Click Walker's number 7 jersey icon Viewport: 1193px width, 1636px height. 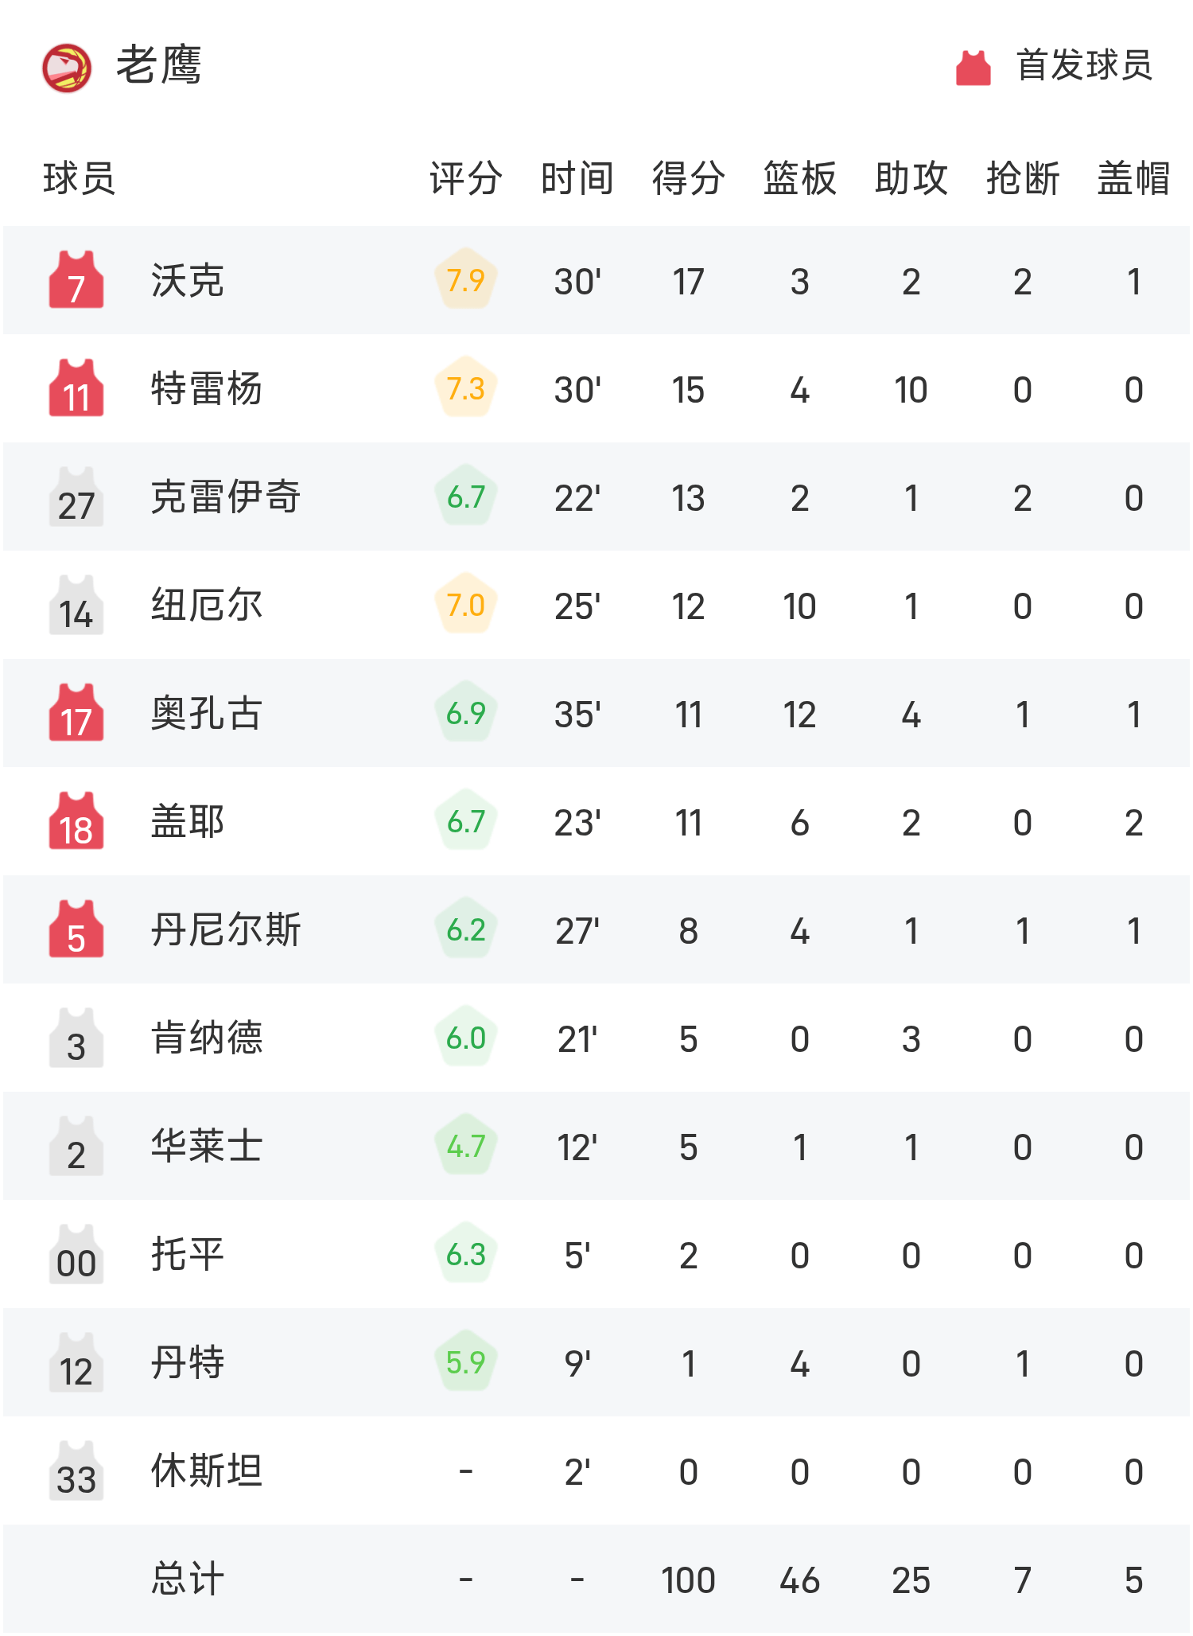click(76, 281)
